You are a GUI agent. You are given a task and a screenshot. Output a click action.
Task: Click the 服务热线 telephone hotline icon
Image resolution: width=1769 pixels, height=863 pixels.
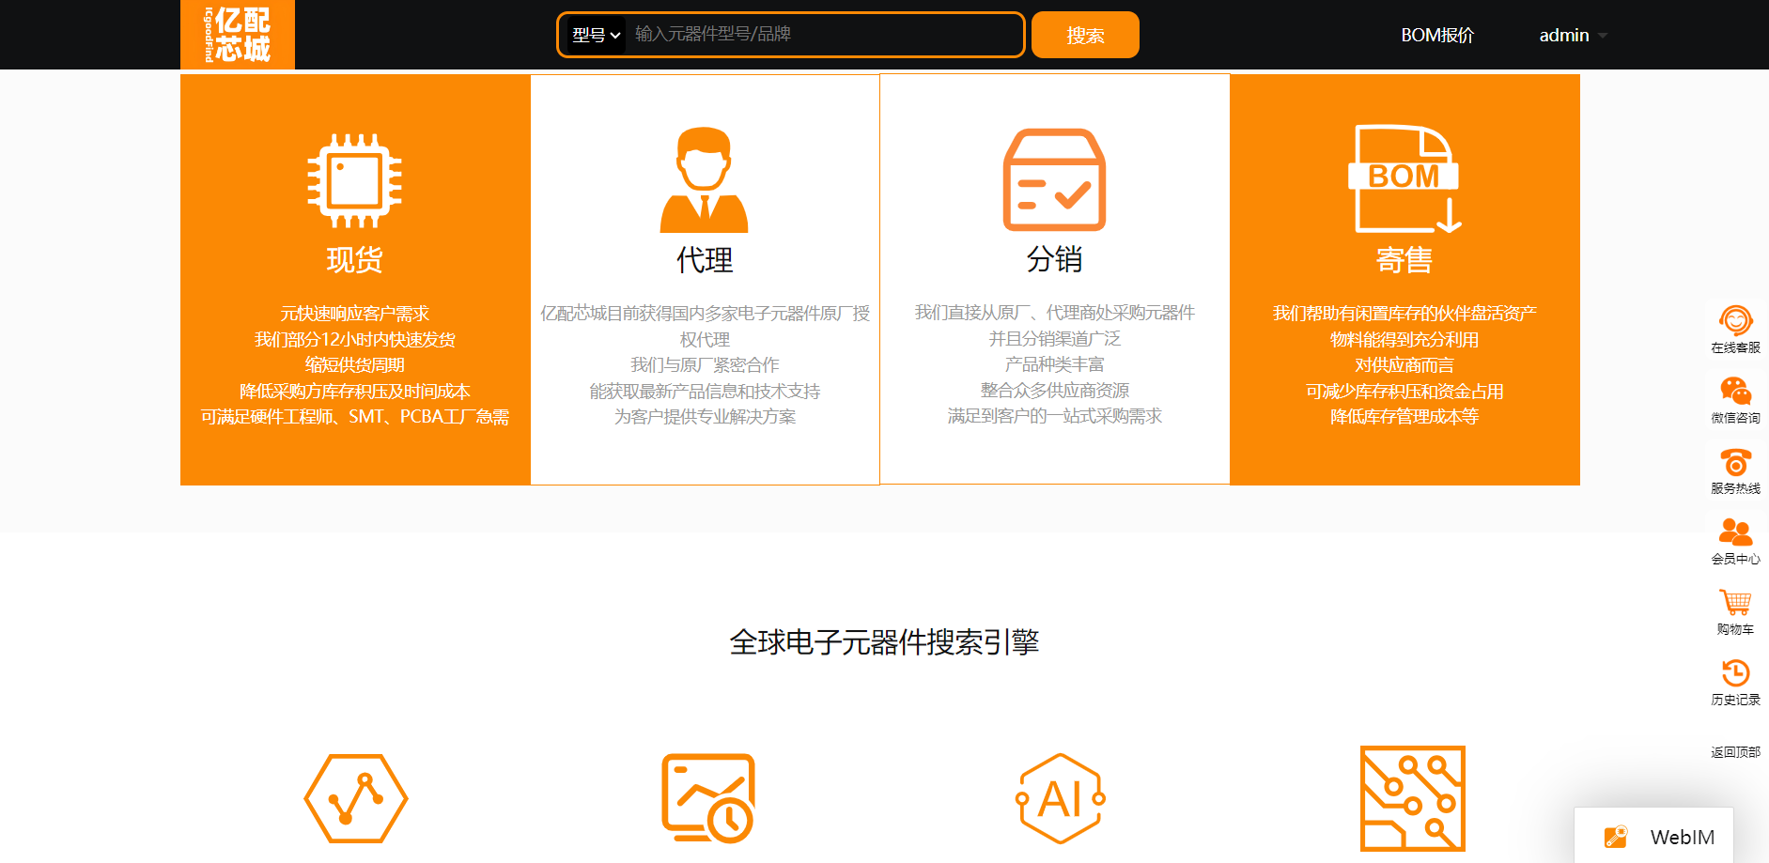click(1735, 464)
